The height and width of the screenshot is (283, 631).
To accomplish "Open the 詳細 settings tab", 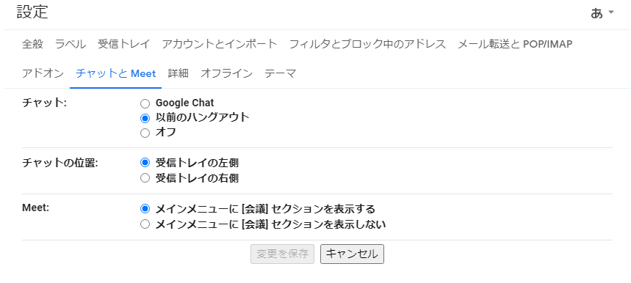I will click(179, 73).
